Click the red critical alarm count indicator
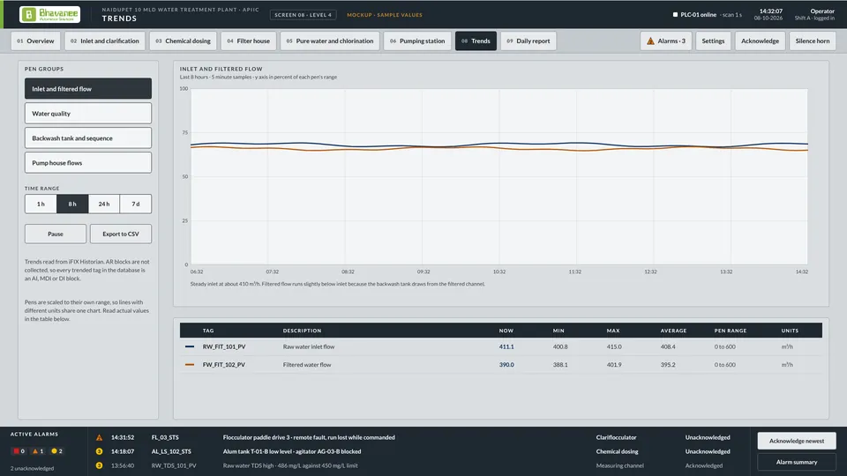This screenshot has width=847, height=476. (19, 451)
